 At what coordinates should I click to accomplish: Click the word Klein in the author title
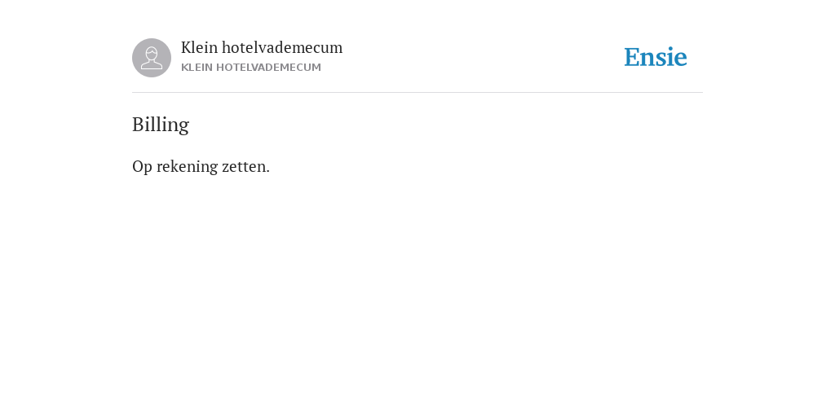coord(199,47)
